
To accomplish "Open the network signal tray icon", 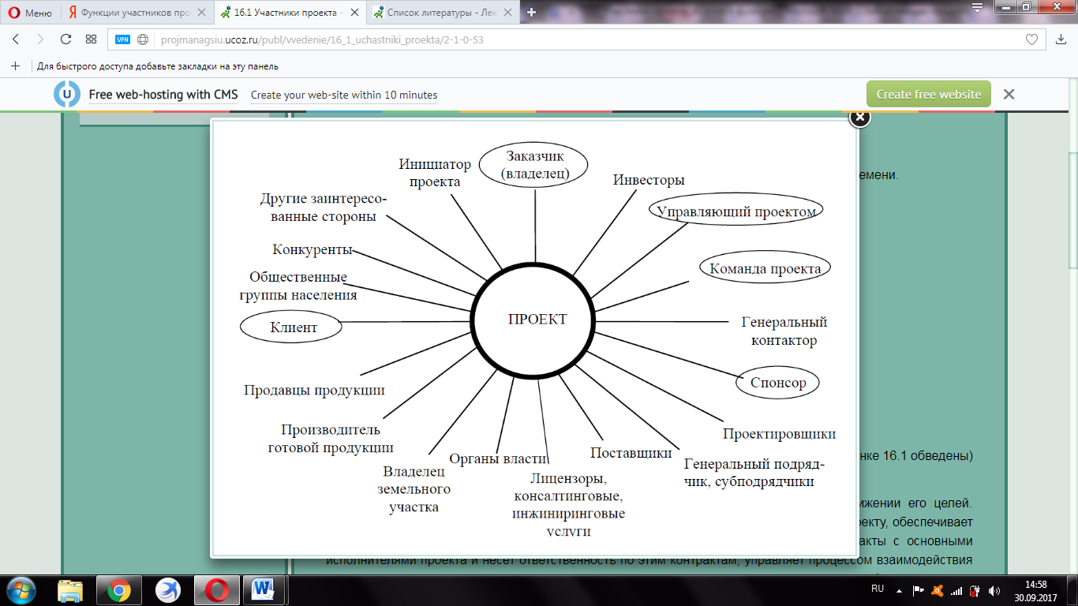I will point(956,590).
